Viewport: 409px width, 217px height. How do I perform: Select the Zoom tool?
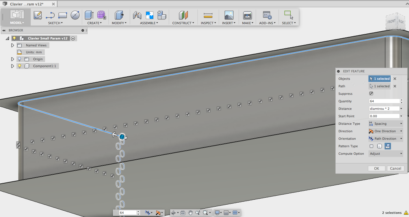(x=198, y=213)
